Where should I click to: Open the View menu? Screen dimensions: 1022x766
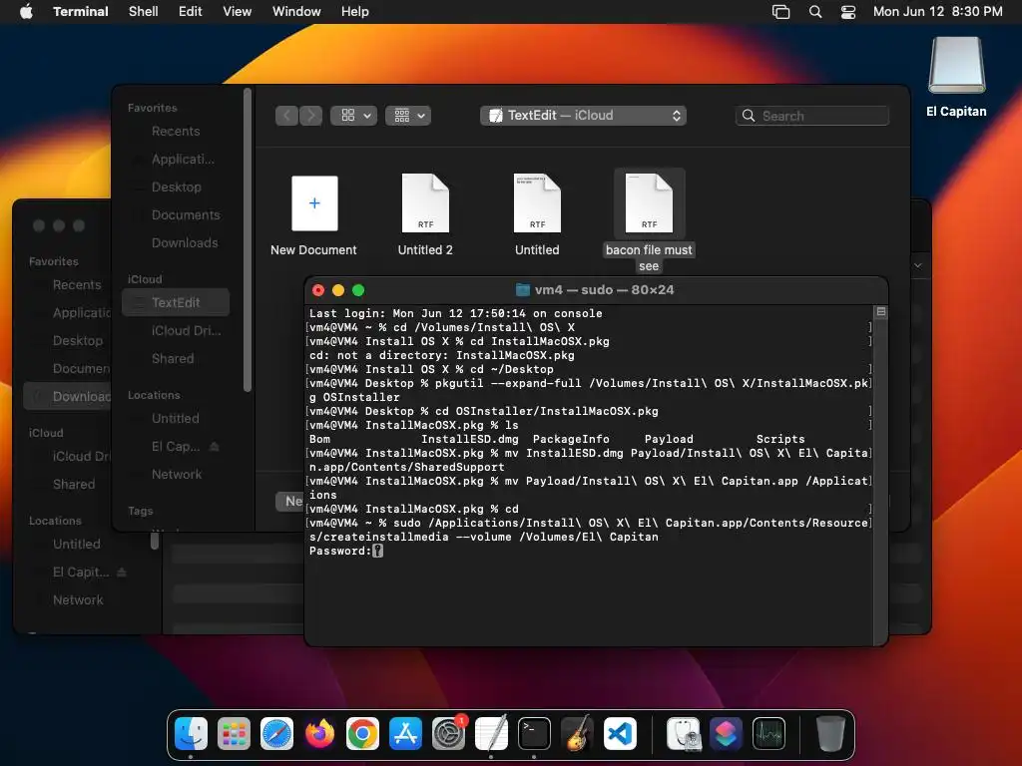(237, 11)
